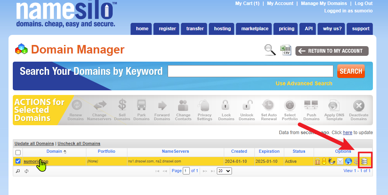This screenshot has width=388, height=195.
Task: Click the NameSilo logo
Action: coord(66,14)
